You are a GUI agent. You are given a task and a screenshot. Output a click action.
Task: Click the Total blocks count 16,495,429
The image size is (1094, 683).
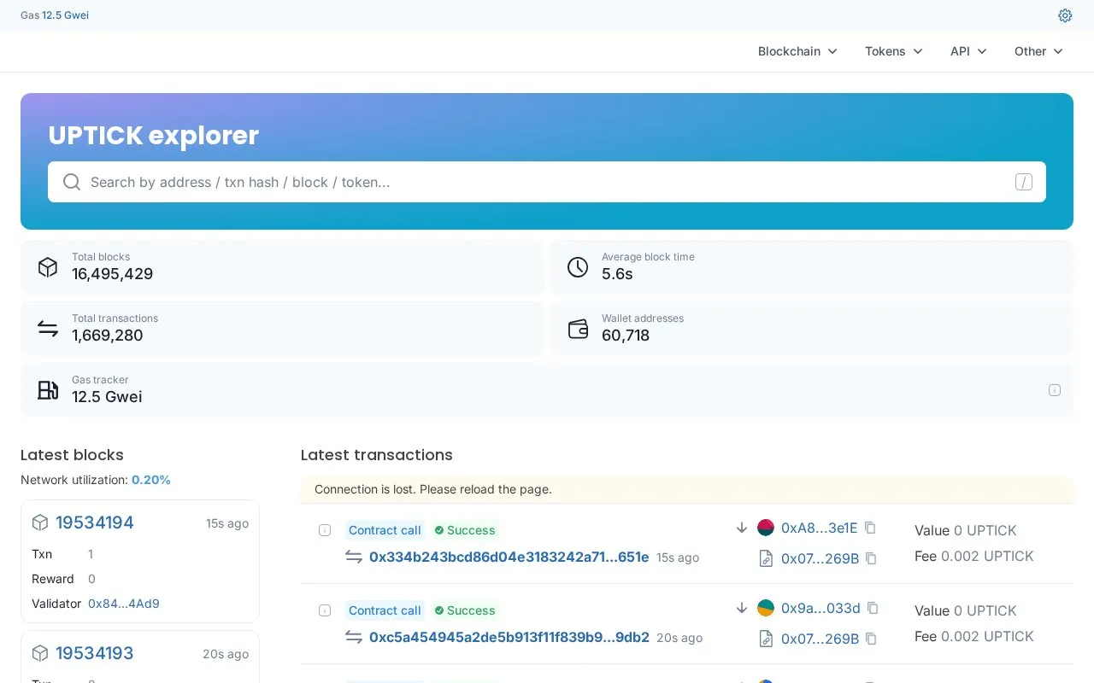pyautogui.click(x=113, y=274)
